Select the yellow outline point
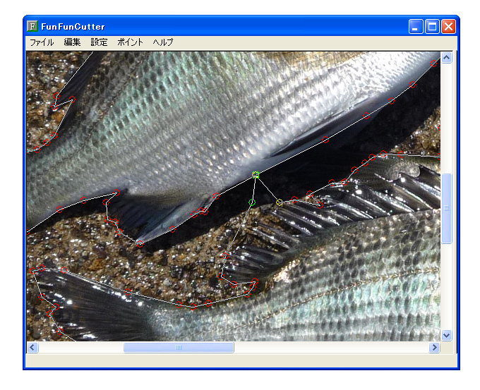The height and width of the screenshot is (390, 480). [280, 202]
